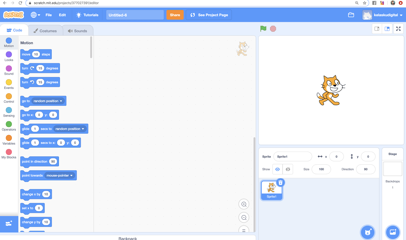Click the move 10 steps block

pyautogui.click(x=36, y=54)
